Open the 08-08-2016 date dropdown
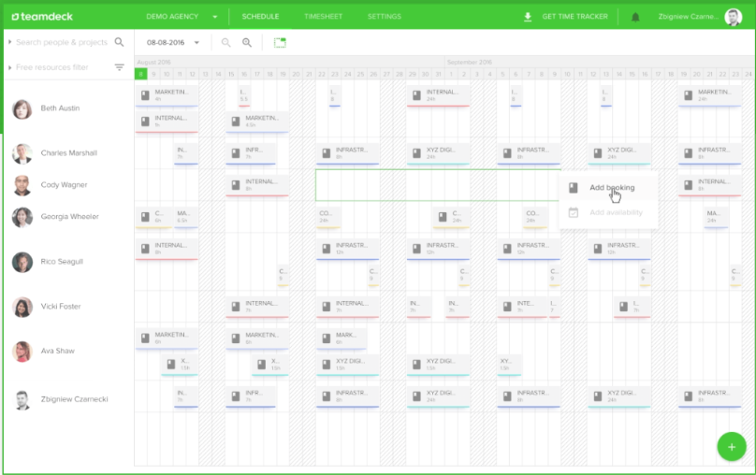The width and height of the screenshot is (756, 475). pos(172,42)
